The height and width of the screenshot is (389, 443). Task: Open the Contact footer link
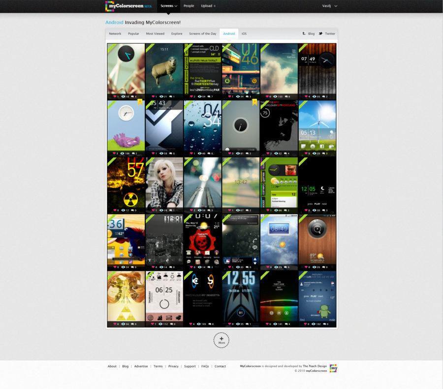coord(220,366)
